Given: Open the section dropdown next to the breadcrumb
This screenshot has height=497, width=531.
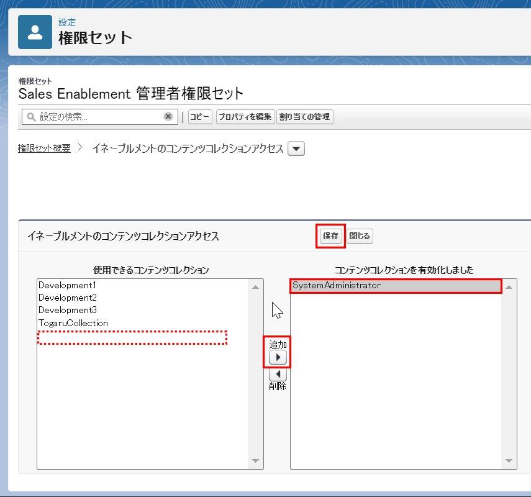Looking at the screenshot, I should 296,148.
